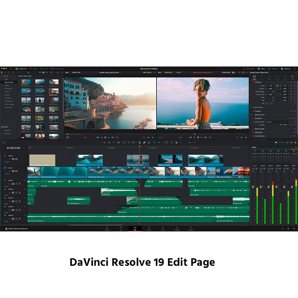This screenshot has height=298, width=298.
Task: Click the Quick Export button
Action: 249,69
